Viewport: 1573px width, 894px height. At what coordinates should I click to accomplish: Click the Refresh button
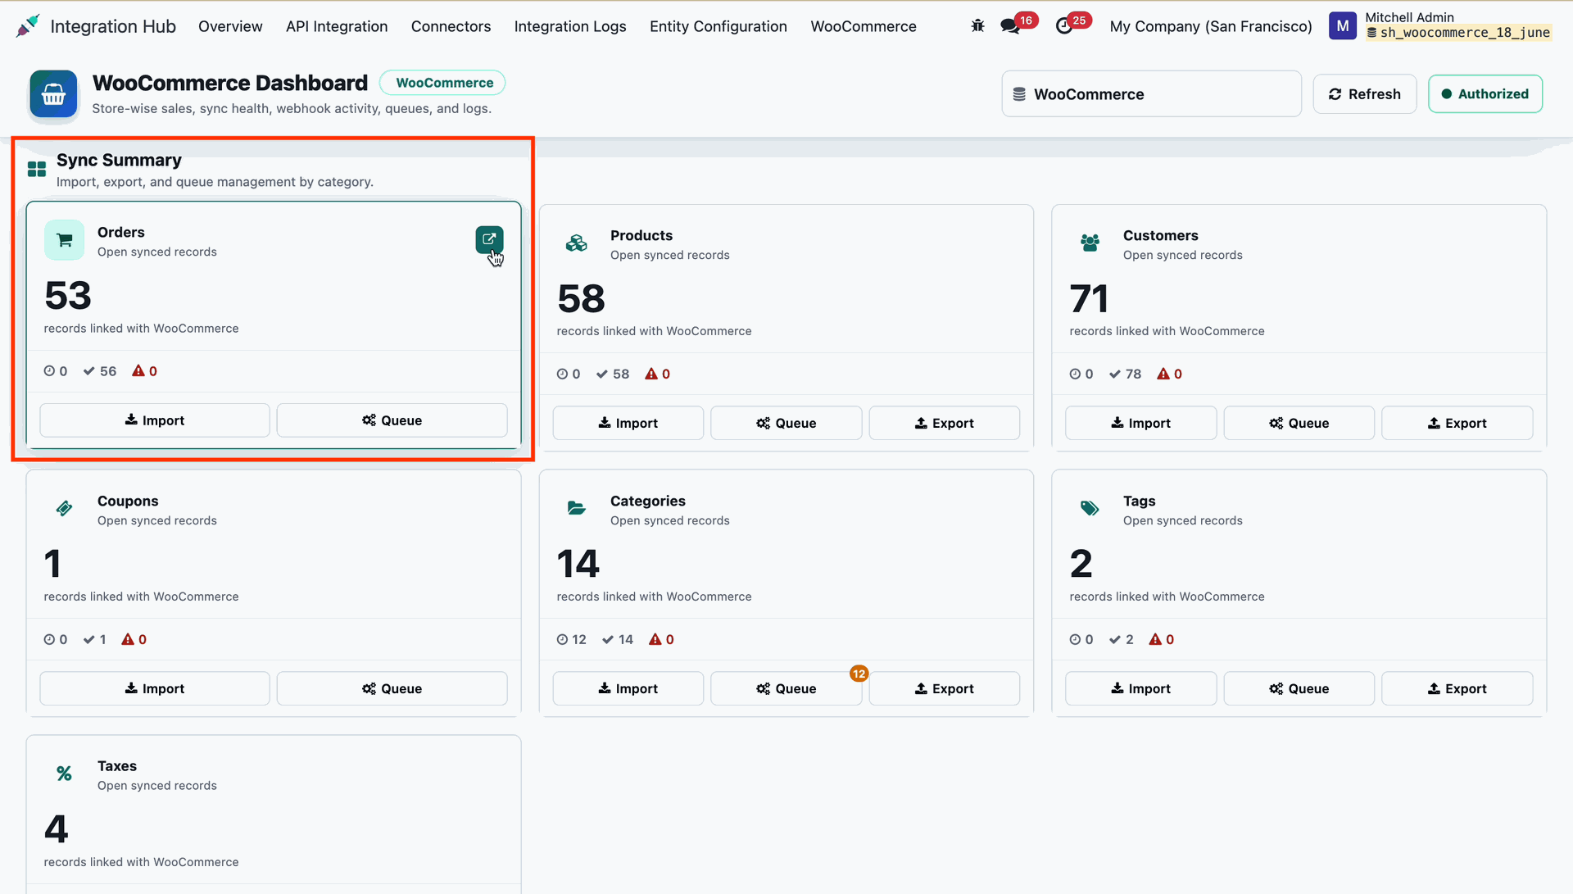click(x=1365, y=94)
